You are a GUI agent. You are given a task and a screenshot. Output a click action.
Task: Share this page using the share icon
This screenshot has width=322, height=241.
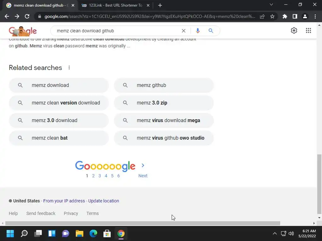point(262,16)
